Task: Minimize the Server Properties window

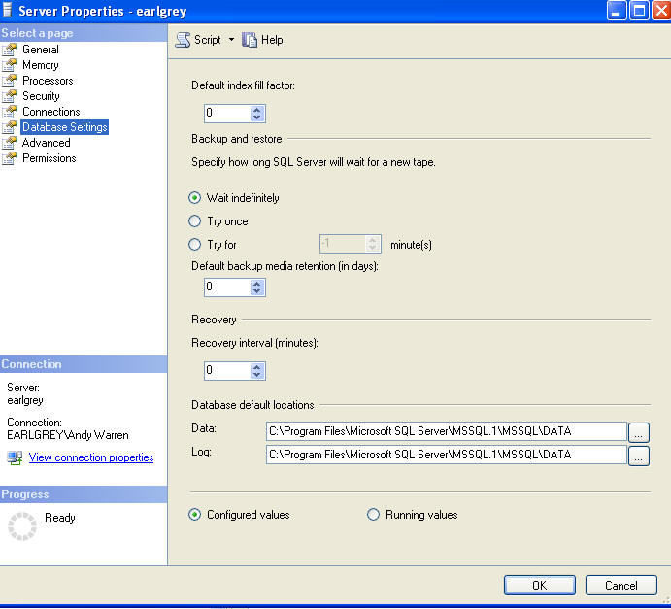Action: pyautogui.click(x=617, y=11)
